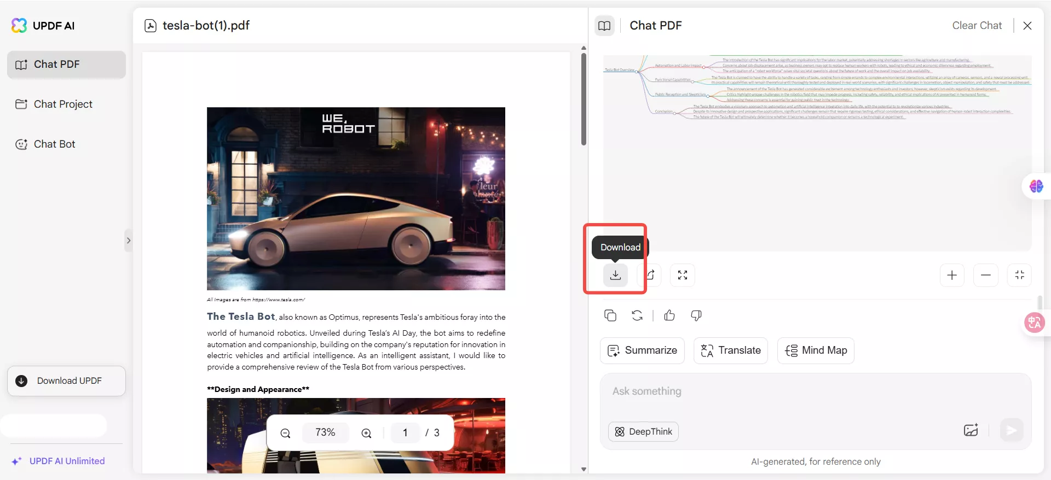Zoom out the mind map with minus
The height and width of the screenshot is (480, 1051).
coord(985,275)
